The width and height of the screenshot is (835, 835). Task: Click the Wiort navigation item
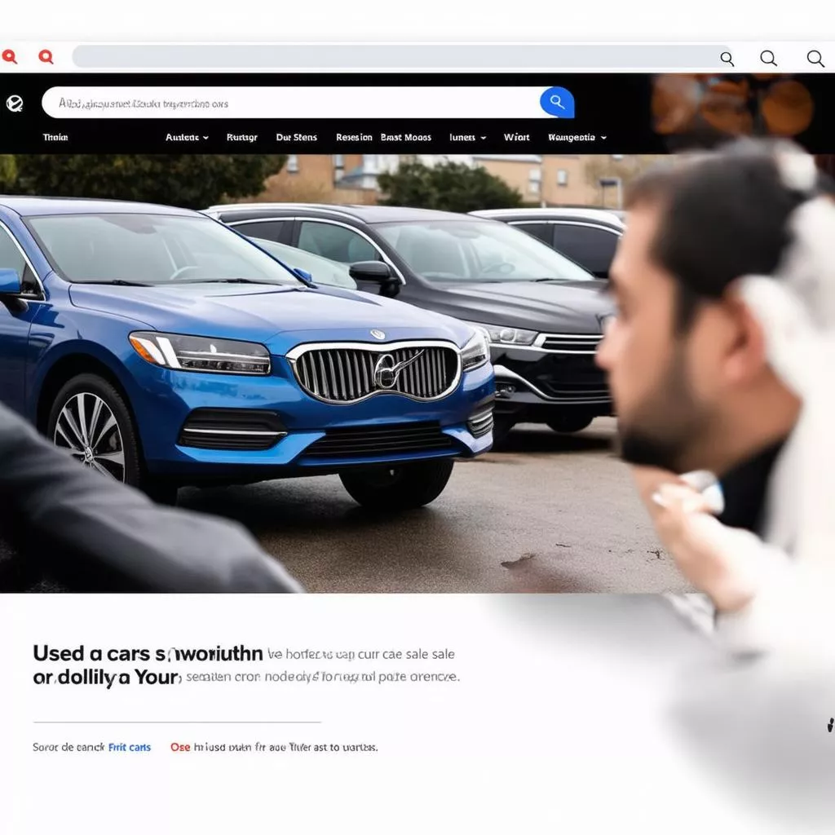click(x=516, y=137)
